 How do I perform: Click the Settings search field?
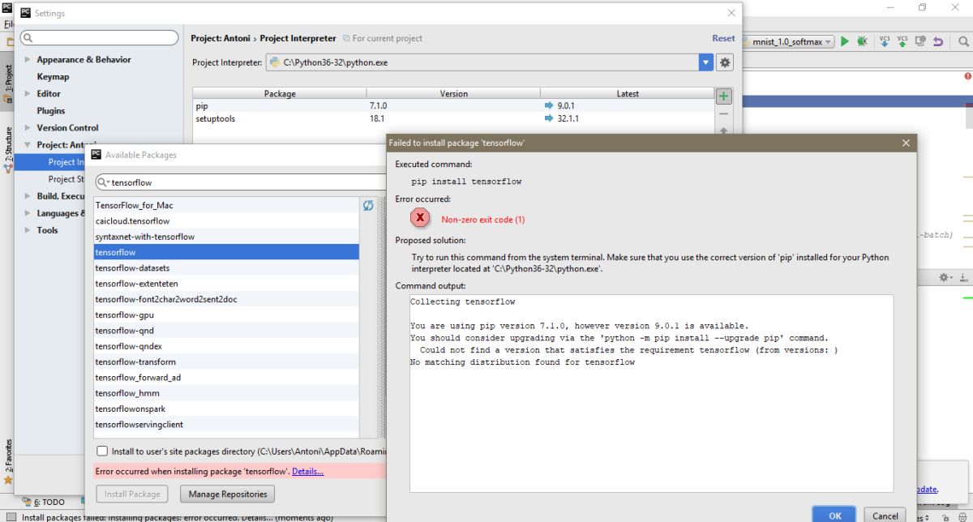99,38
